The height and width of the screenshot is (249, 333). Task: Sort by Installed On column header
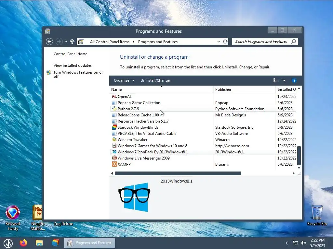click(x=286, y=89)
